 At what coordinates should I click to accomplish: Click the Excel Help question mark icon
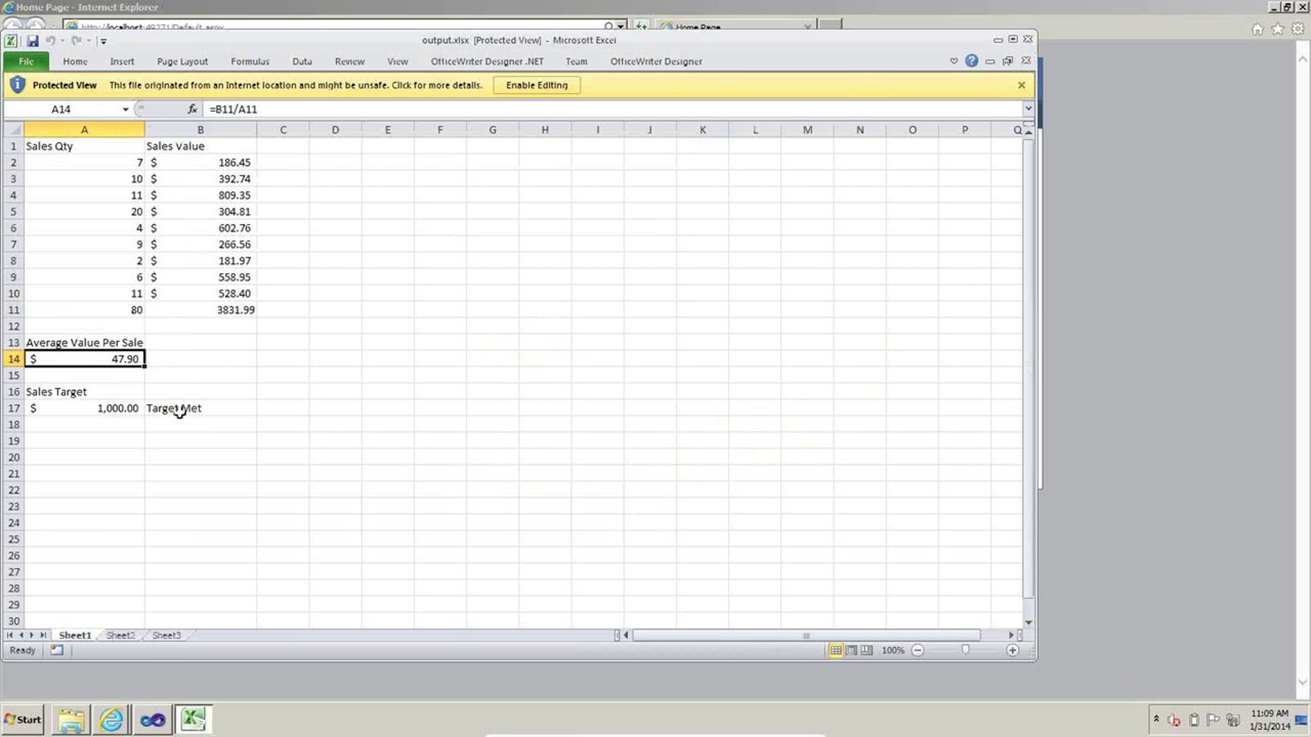pos(971,61)
